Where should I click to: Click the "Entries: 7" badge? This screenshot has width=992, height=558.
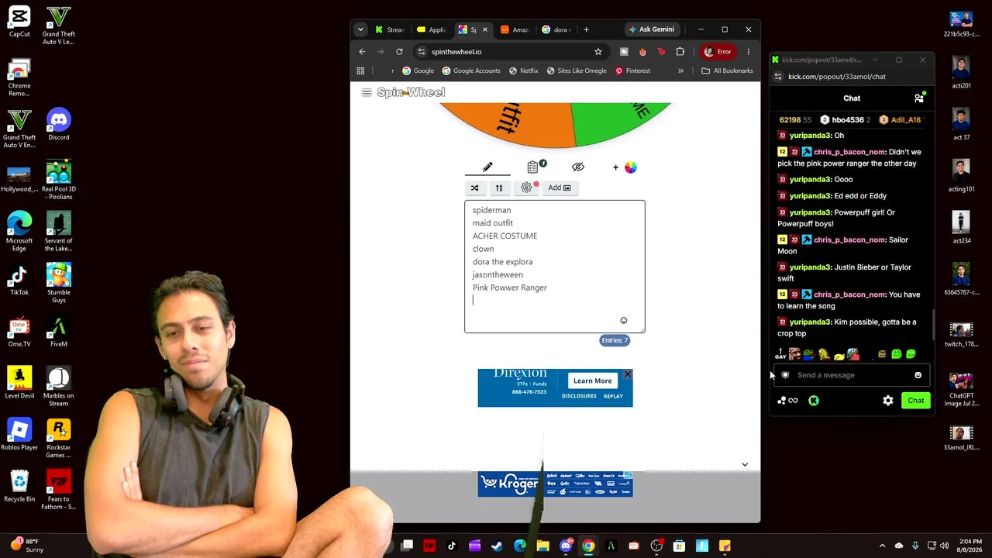[x=615, y=340]
